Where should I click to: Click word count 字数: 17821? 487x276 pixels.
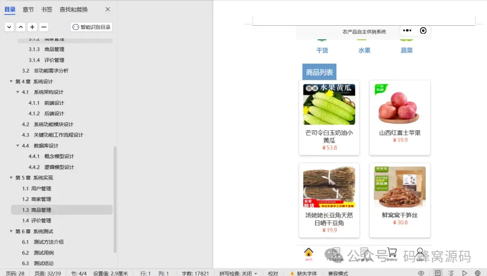point(195,273)
